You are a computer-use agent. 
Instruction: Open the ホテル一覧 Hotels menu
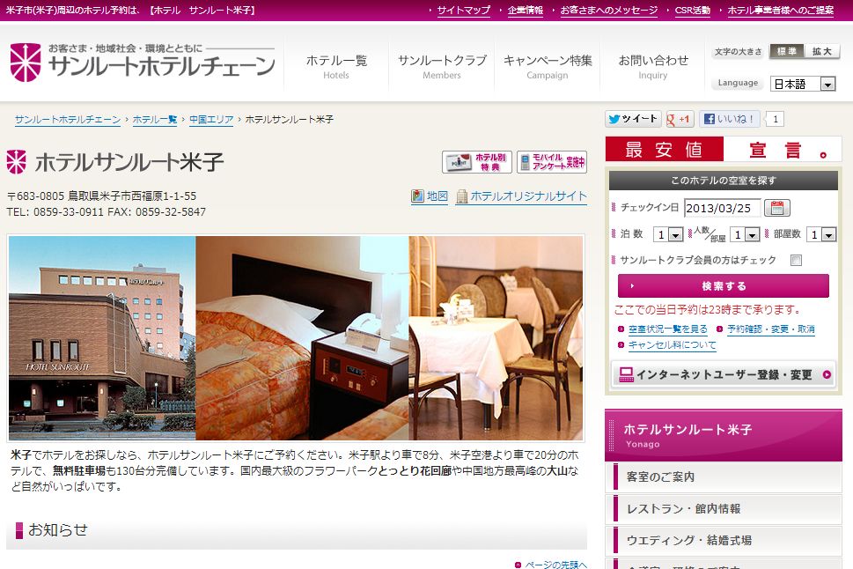[336, 65]
